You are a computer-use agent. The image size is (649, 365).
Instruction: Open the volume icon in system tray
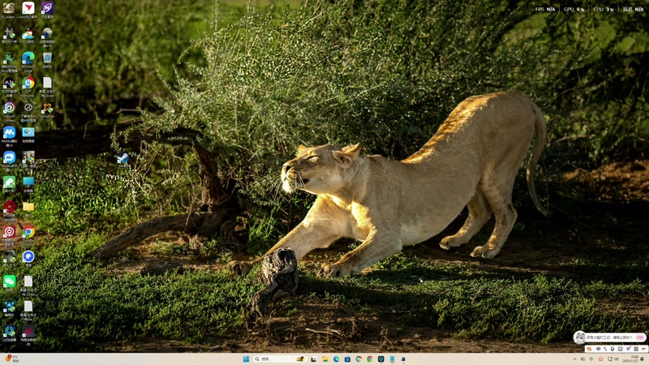617,359
